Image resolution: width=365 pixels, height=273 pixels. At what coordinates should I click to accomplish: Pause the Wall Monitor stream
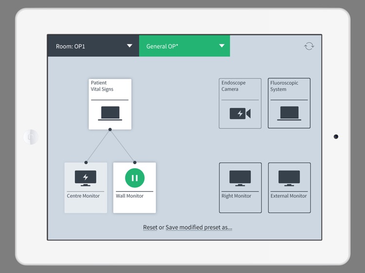(135, 178)
